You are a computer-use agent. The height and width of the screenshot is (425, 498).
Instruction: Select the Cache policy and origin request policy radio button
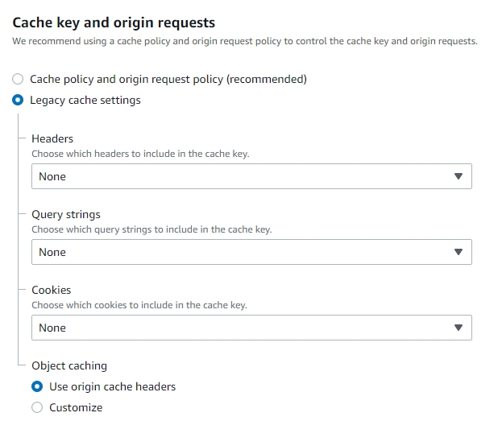[x=18, y=79]
